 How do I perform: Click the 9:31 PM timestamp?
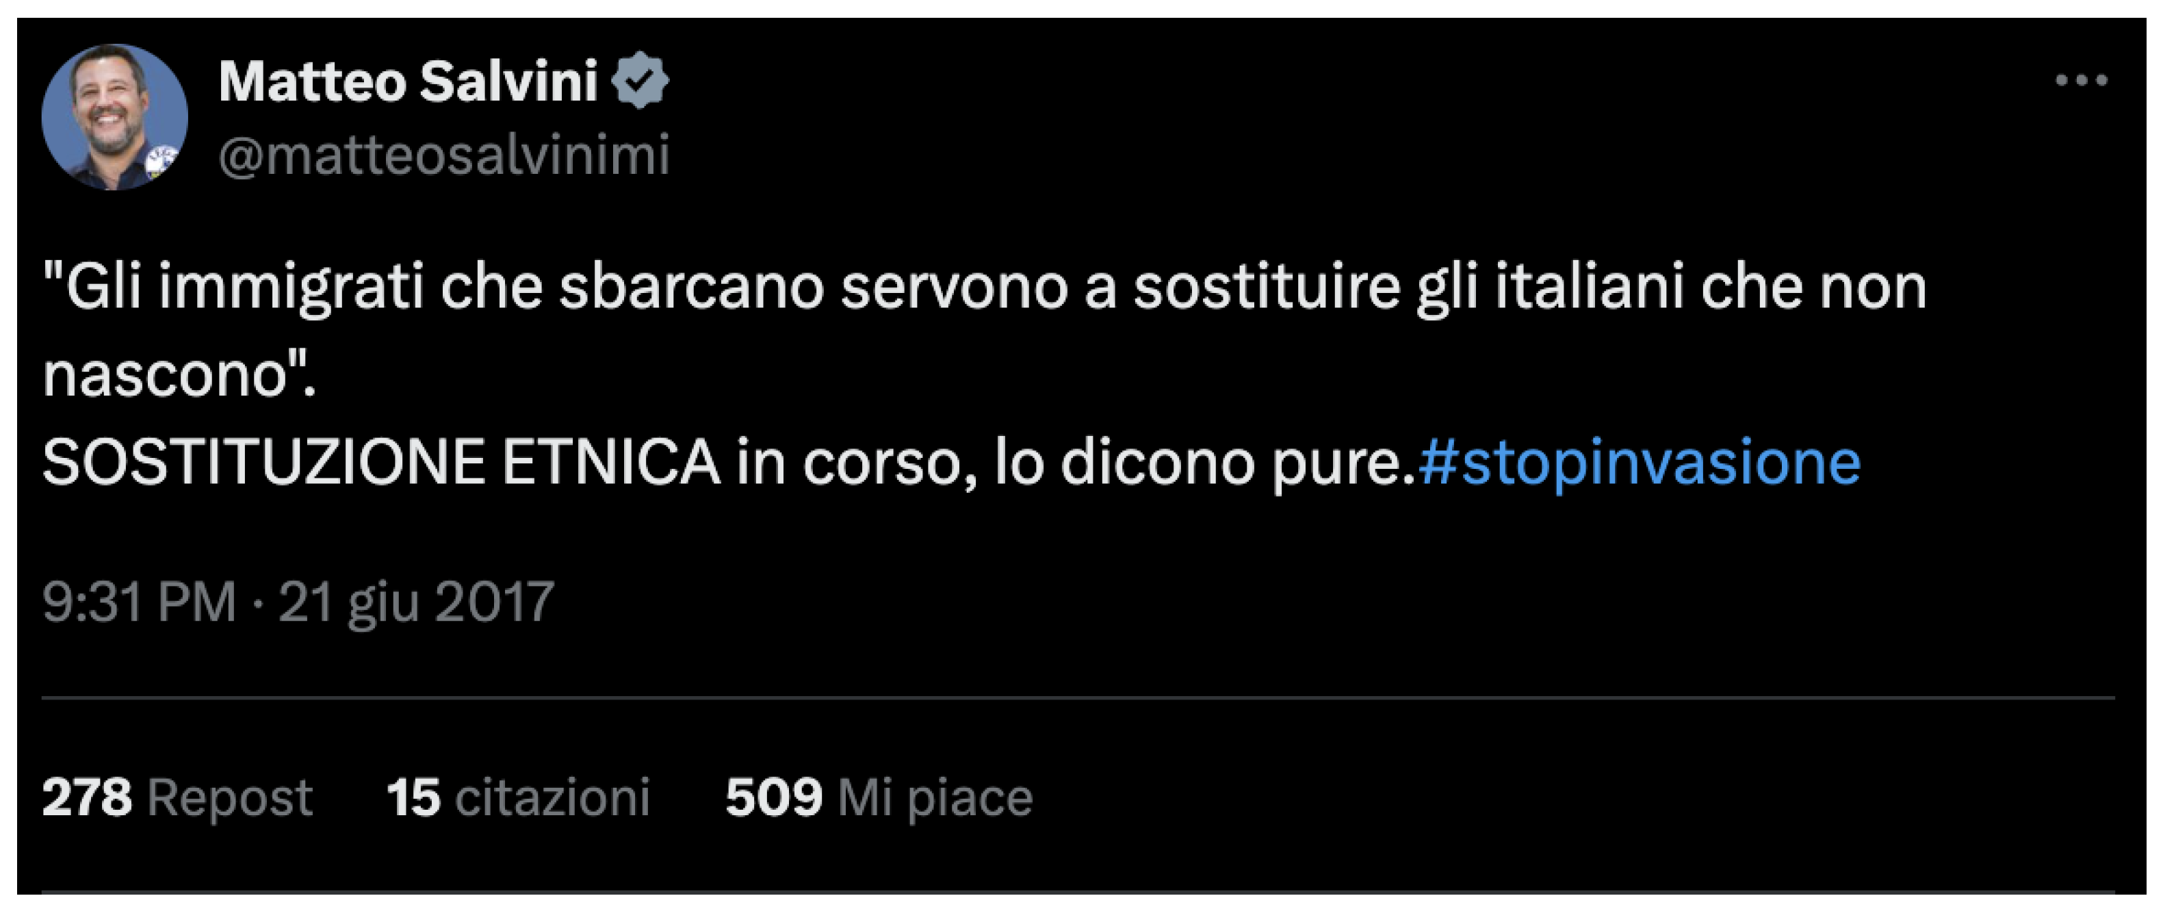[x=140, y=602]
